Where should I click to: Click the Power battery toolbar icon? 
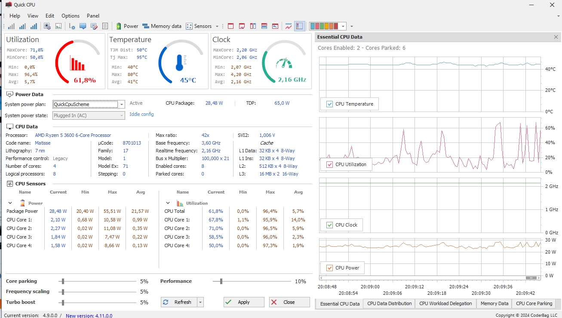[119, 26]
